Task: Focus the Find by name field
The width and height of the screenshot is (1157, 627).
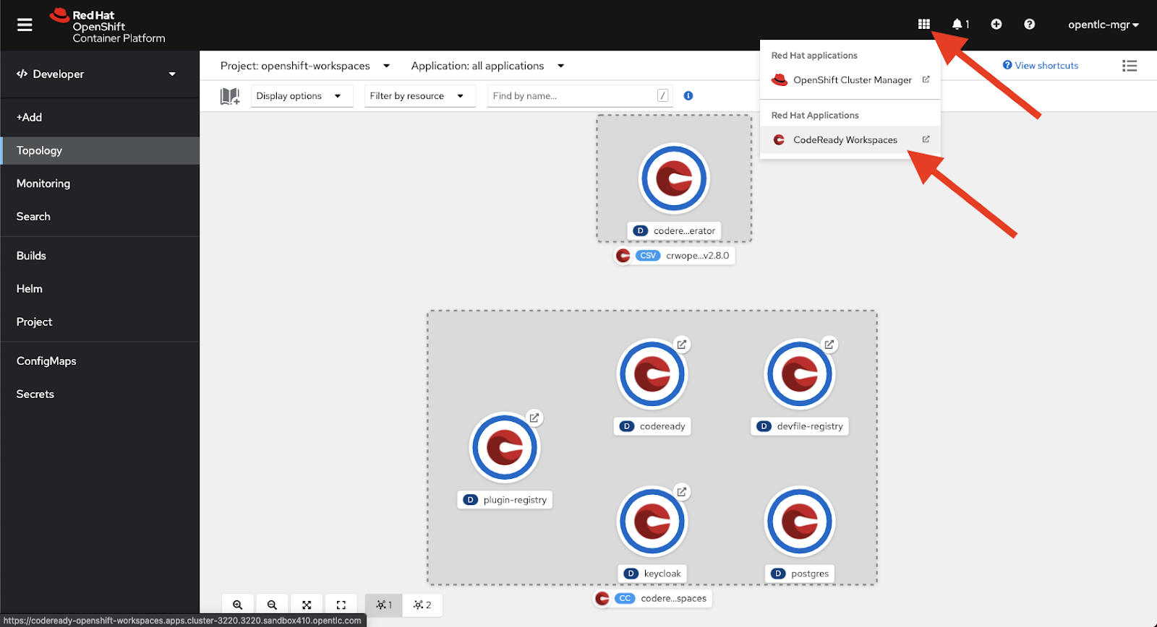Action: tap(580, 96)
